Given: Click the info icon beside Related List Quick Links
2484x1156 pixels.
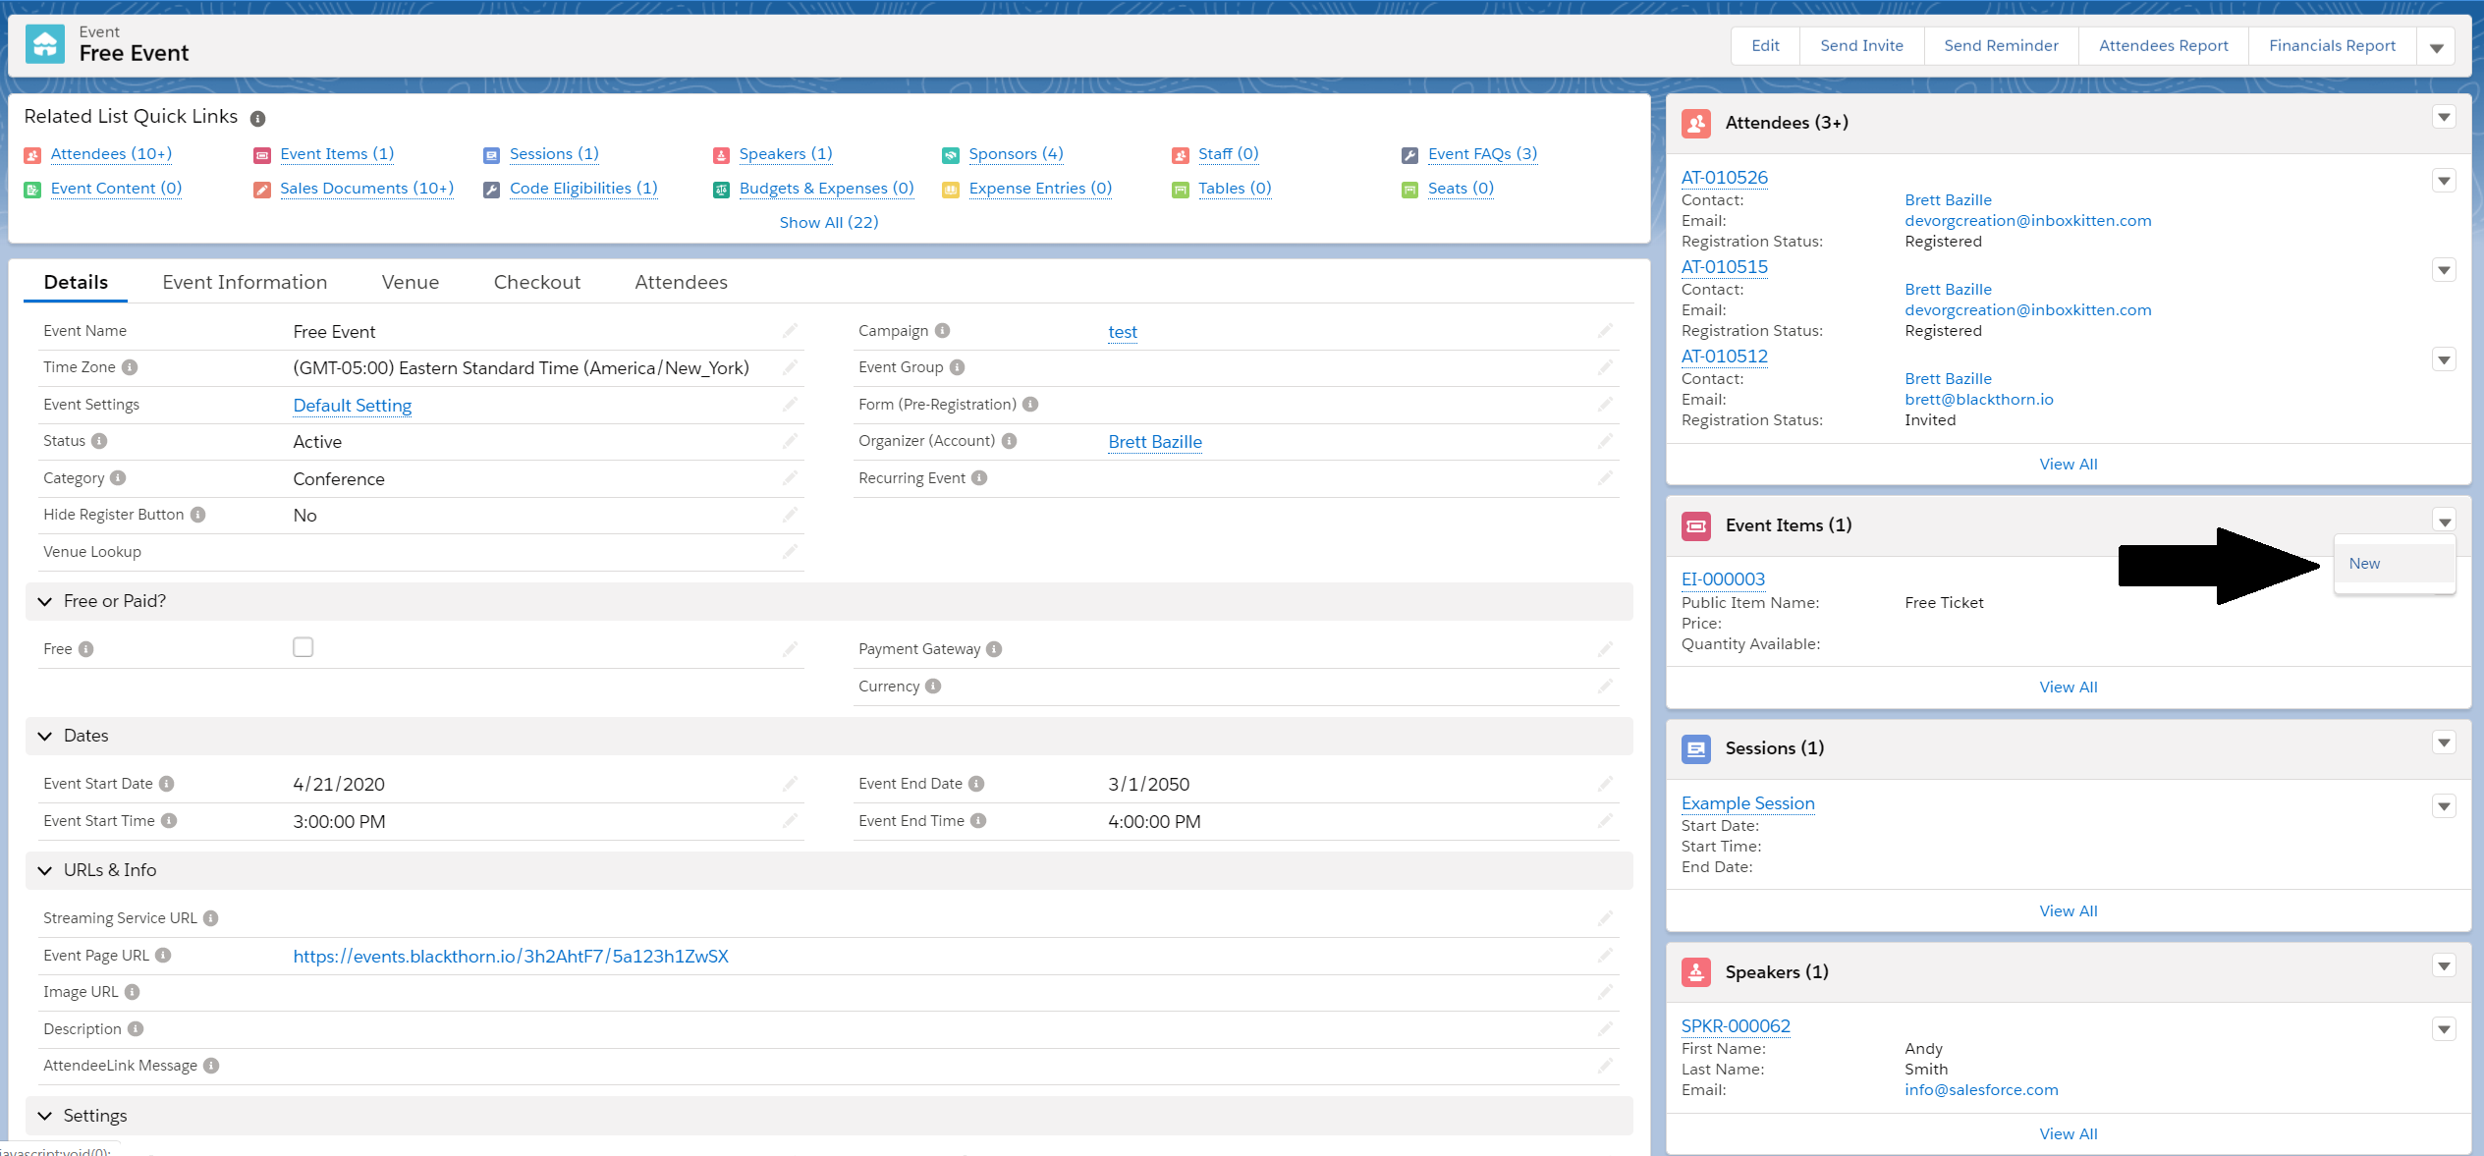Looking at the screenshot, I should point(257,119).
